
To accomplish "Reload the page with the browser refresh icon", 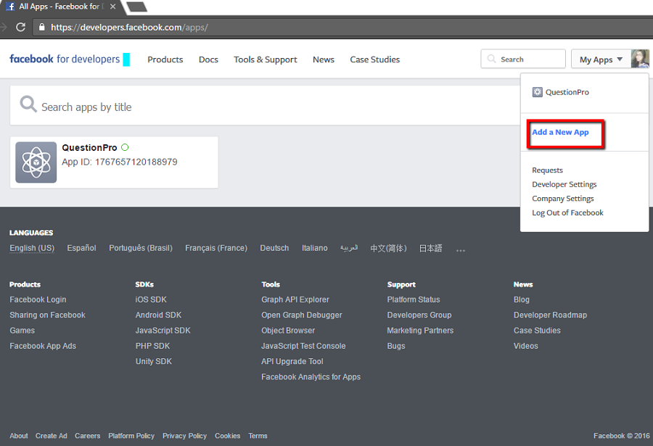I will point(20,28).
